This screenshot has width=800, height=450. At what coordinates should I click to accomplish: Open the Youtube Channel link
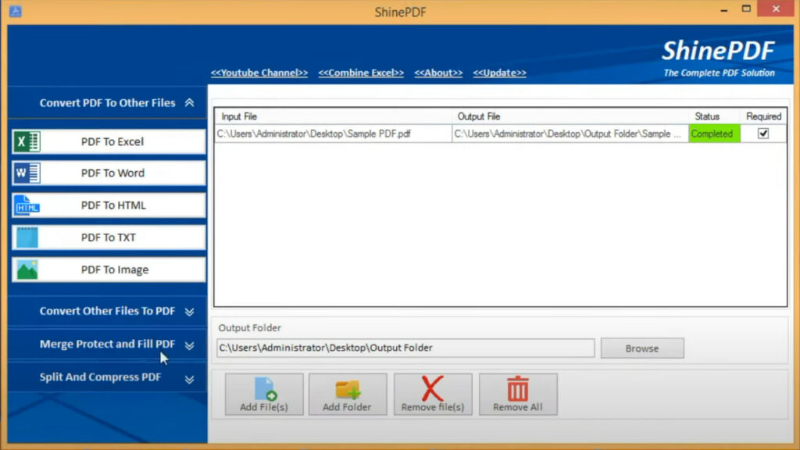click(x=259, y=73)
